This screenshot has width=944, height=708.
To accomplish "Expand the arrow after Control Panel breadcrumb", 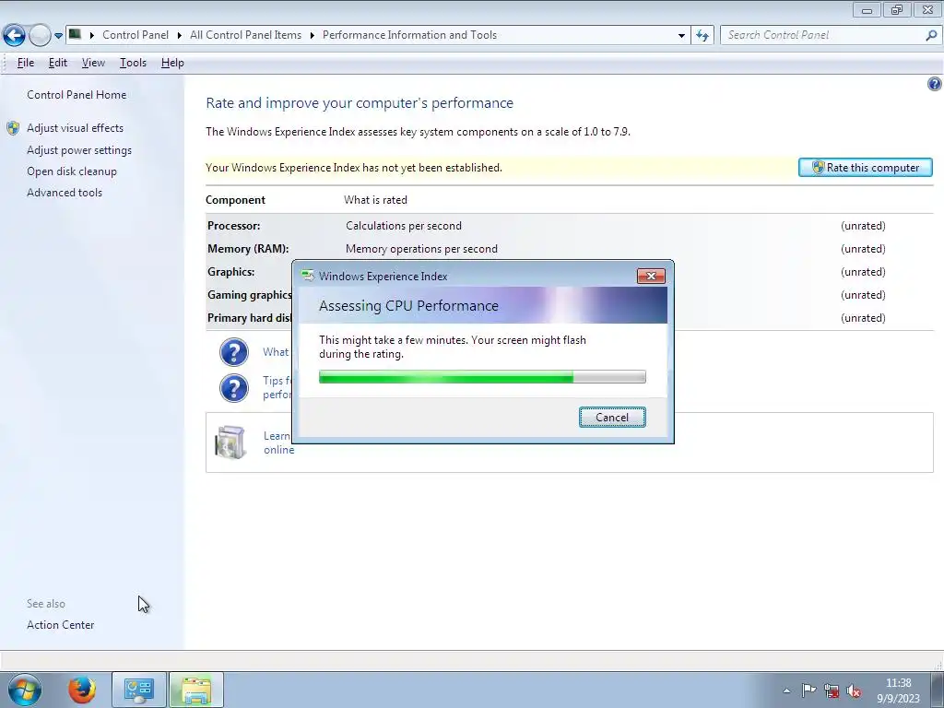I will [x=180, y=35].
